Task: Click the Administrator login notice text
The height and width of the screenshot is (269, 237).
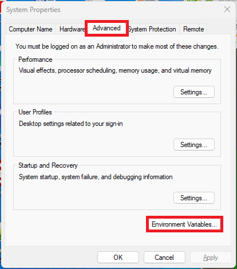Action: click(117, 46)
